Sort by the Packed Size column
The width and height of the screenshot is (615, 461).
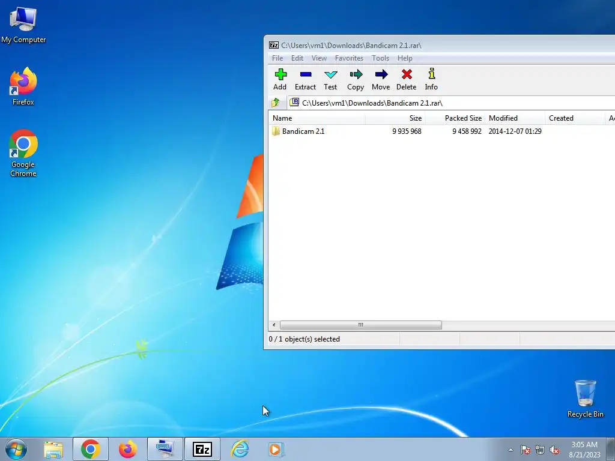(x=455, y=118)
